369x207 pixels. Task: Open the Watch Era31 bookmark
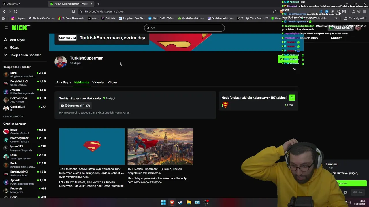161,18
